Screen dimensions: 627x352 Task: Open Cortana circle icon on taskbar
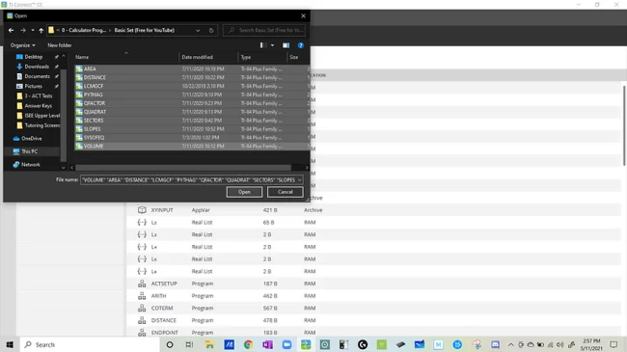coord(170,345)
